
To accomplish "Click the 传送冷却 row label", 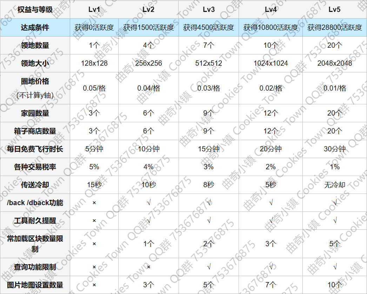I will 35,185.
